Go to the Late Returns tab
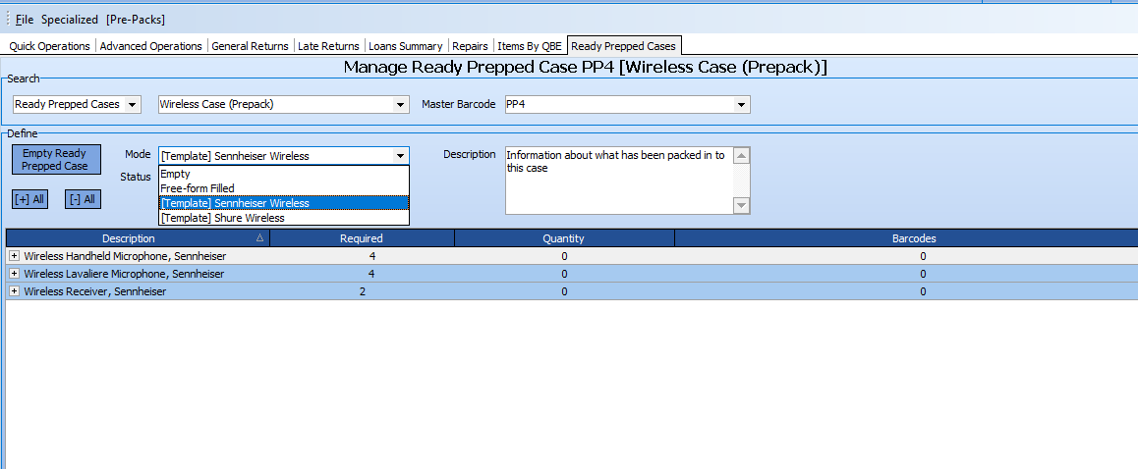 click(x=328, y=46)
